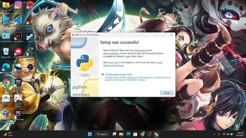Open the Microsoft Edge desktop shortcut
Viewport: 246px width, 138px height.
coord(6,70)
